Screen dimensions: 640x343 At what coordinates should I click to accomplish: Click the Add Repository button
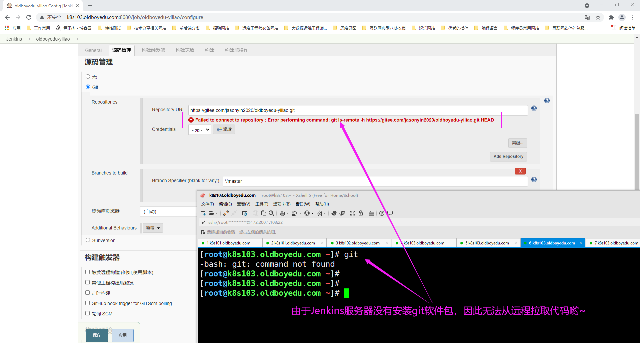tap(508, 157)
